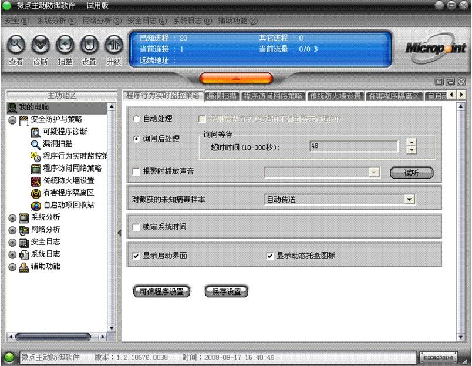The width and height of the screenshot is (472, 366).
Task: Decrease the timeout with the down stepper
Action: 412,150
